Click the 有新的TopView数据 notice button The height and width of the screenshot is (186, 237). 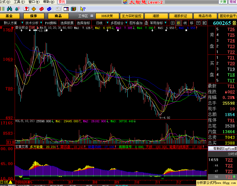(223, 149)
